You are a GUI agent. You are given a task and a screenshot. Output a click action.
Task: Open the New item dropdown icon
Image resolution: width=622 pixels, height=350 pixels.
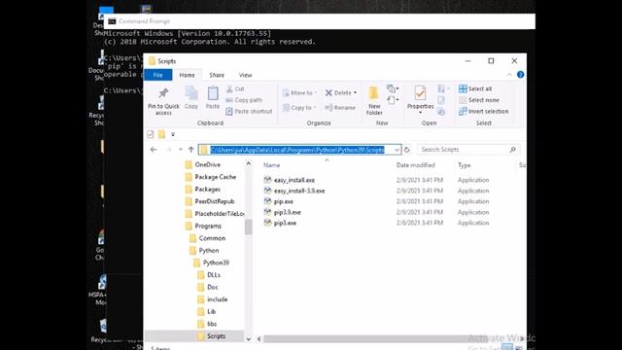click(x=393, y=88)
